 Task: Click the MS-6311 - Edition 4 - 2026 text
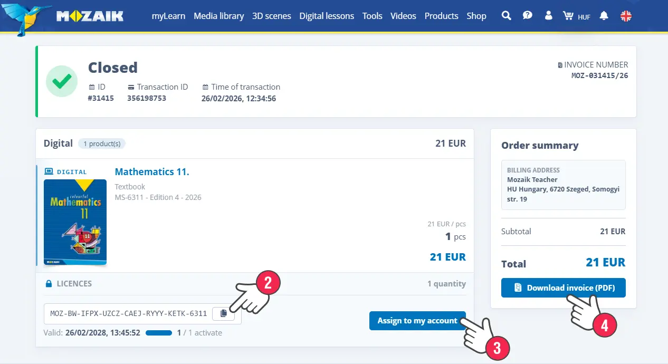(x=158, y=197)
